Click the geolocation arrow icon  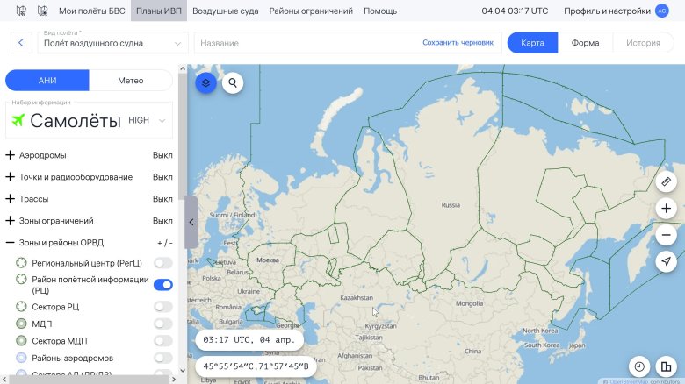tap(667, 261)
